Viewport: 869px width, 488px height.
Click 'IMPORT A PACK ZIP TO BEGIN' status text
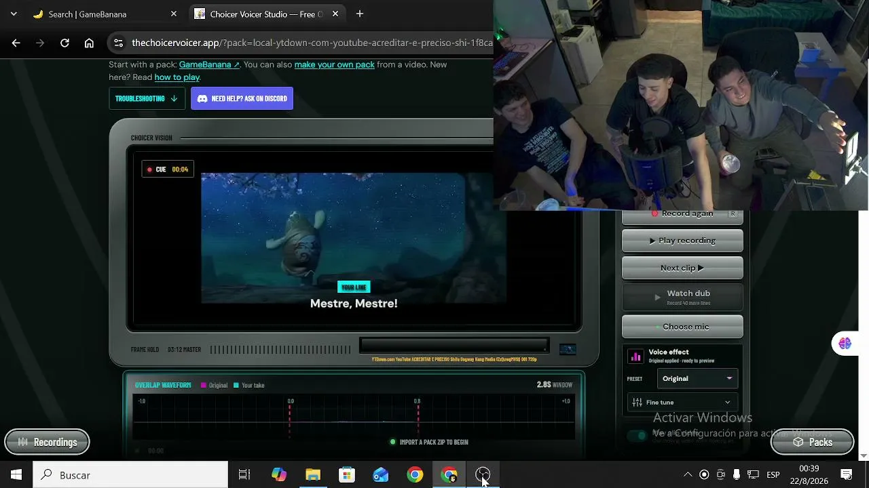(434, 442)
